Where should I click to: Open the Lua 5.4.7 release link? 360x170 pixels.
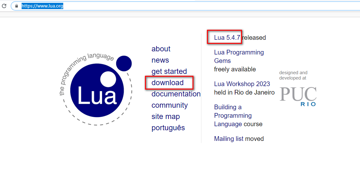click(x=227, y=38)
